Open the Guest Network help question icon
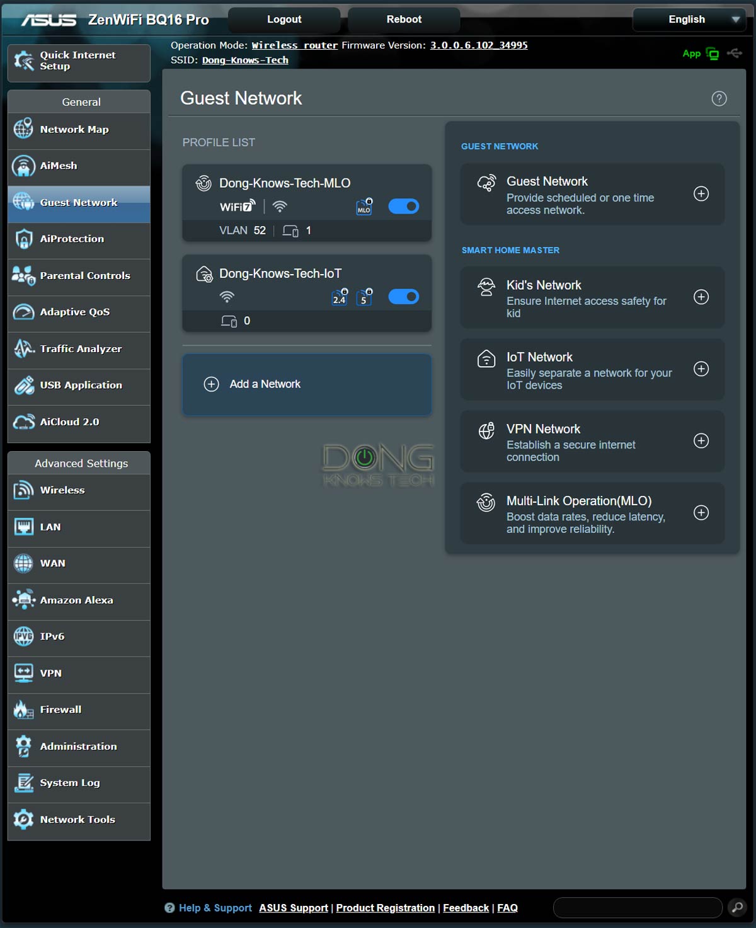The width and height of the screenshot is (756, 928). coord(719,99)
